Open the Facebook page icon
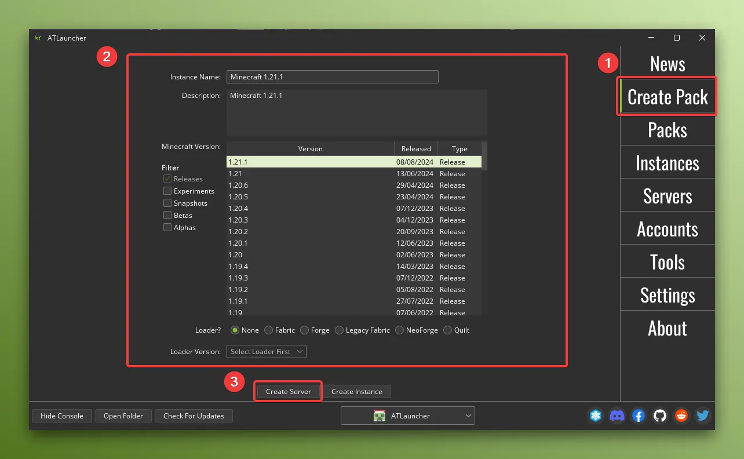 tap(639, 416)
